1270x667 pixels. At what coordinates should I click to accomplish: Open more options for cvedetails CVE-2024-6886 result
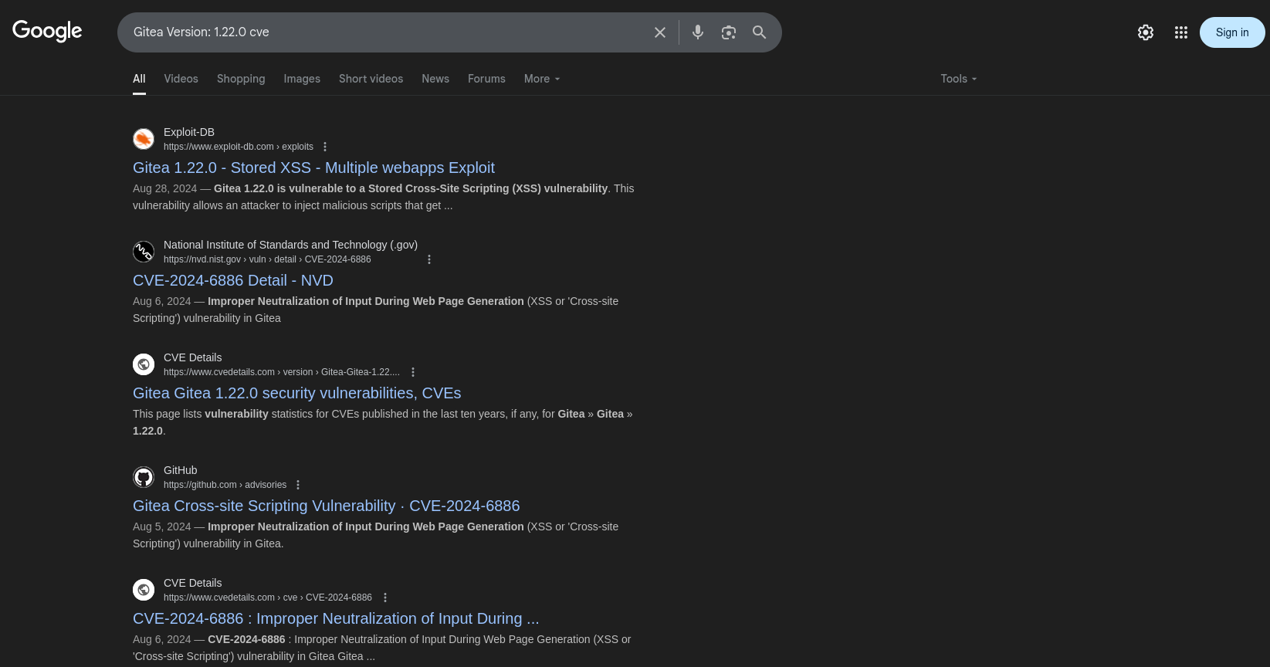[x=385, y=598]
